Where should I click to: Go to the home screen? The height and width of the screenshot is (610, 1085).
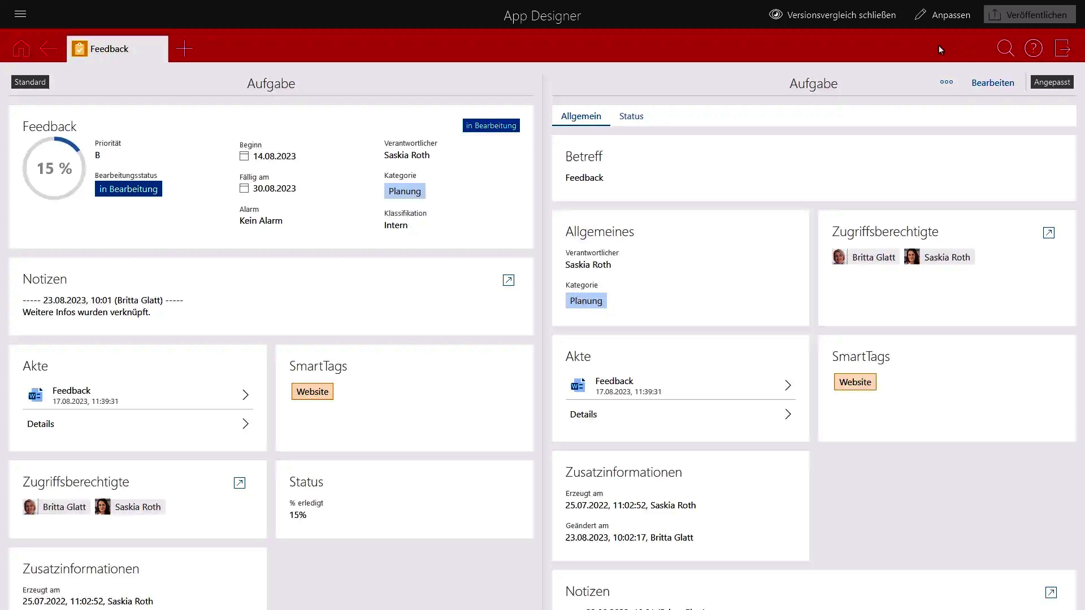(x=21, y=49)
